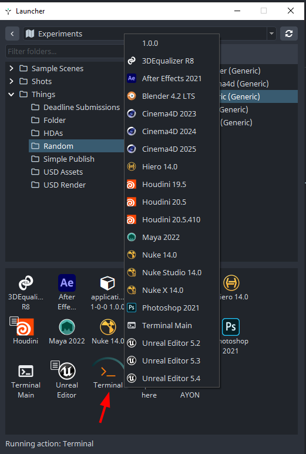Launch 3DEqualizer R8 from the action icon grid
Viewport: 306px width, 454px height.
point(26,283)
